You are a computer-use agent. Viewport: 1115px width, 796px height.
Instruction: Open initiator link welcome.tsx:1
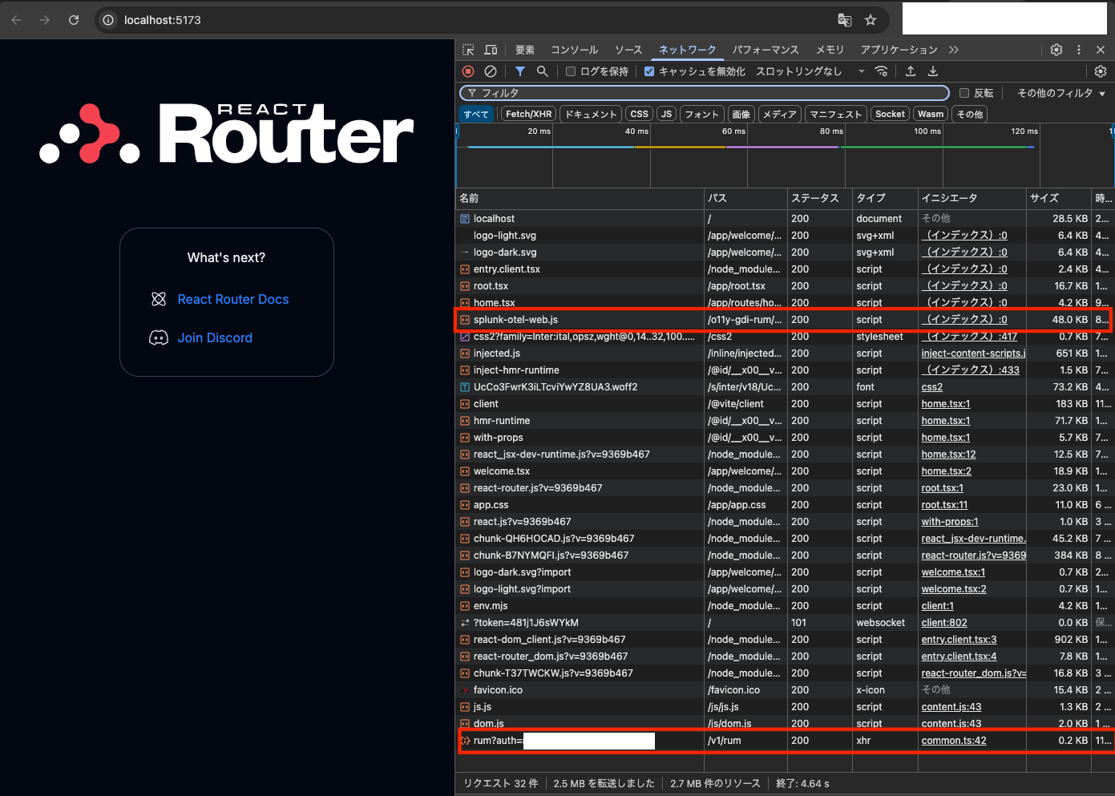point(953,572)
